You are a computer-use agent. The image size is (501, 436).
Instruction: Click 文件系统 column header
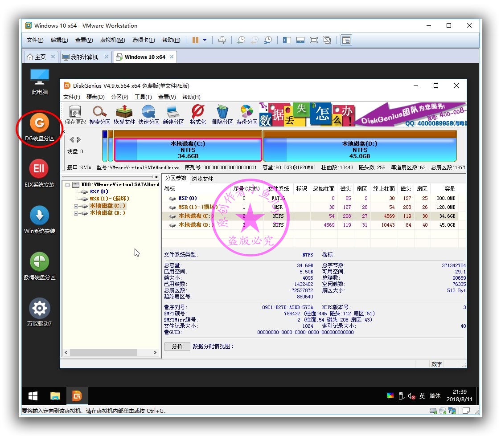(x=278, y=189)
